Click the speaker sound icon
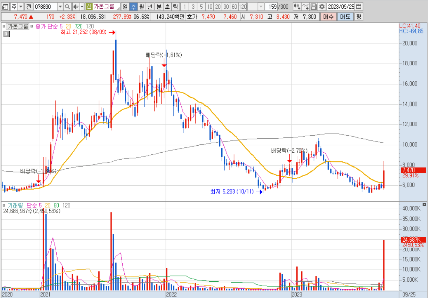428x298 pixels. pos(76,7)
